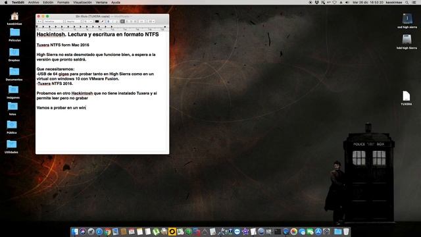
Task: Open the Ventana menu
Action: point(101,3)
